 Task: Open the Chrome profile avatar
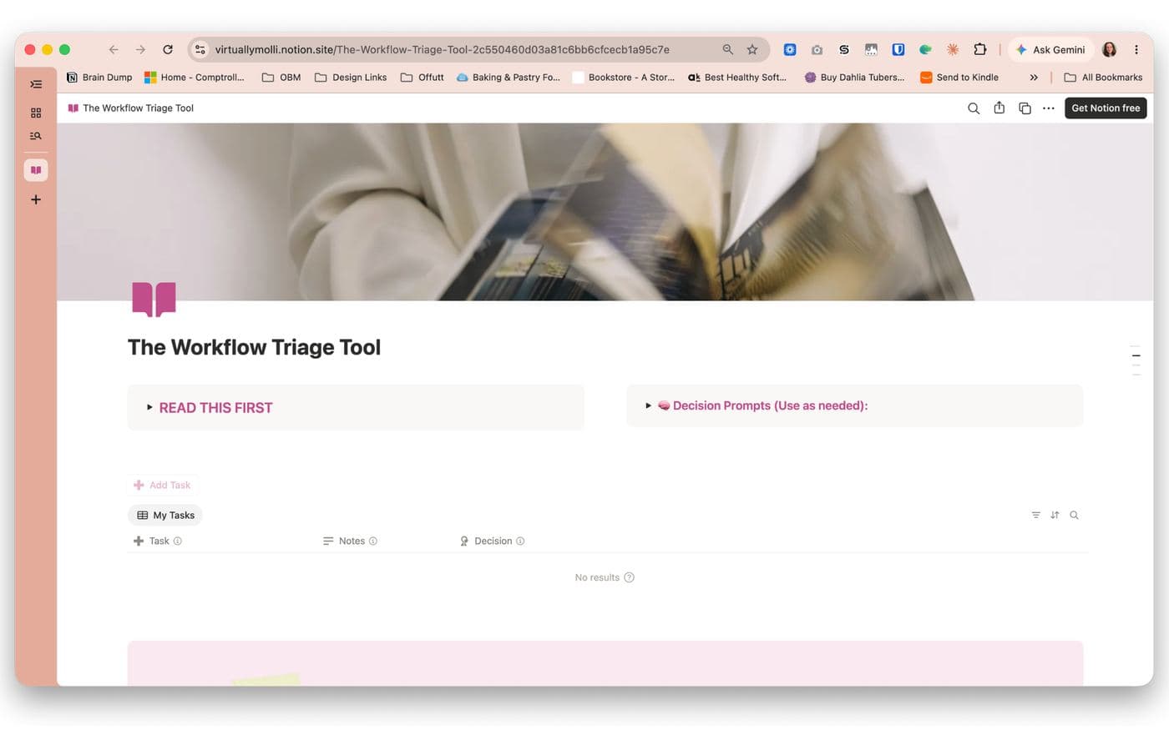pyautogui.click(x=1109, y=50)
